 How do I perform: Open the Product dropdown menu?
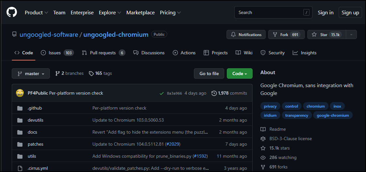37,13
